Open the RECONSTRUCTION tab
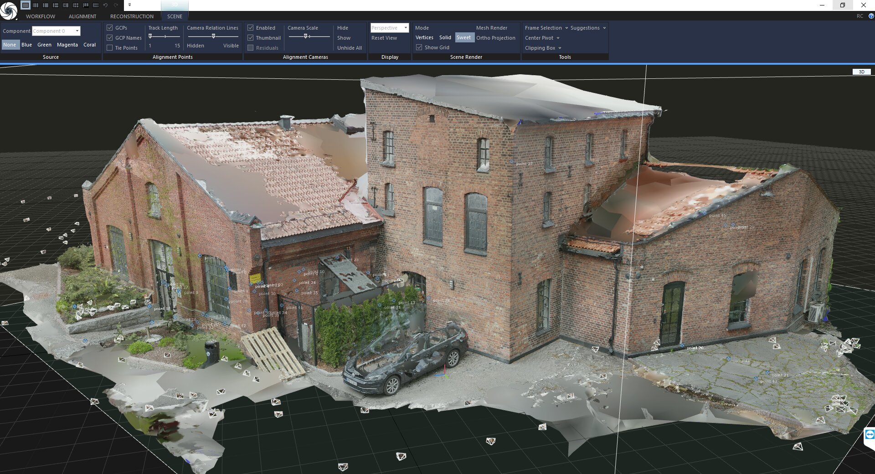This screenshot has width=875, height=474. coord(132,16)
